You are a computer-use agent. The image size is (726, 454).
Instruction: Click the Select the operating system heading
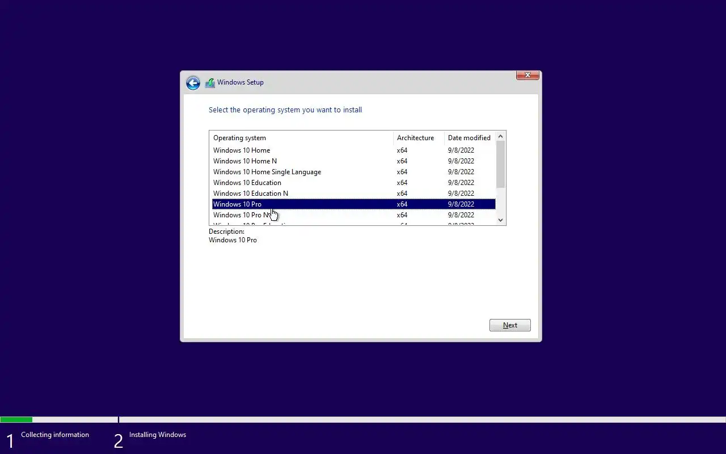click(285, 110)
